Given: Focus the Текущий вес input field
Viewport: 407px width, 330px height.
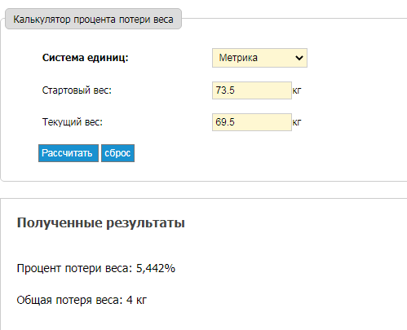Looking at the screenshot, I should pyautogui.click(x=252, y=122).
